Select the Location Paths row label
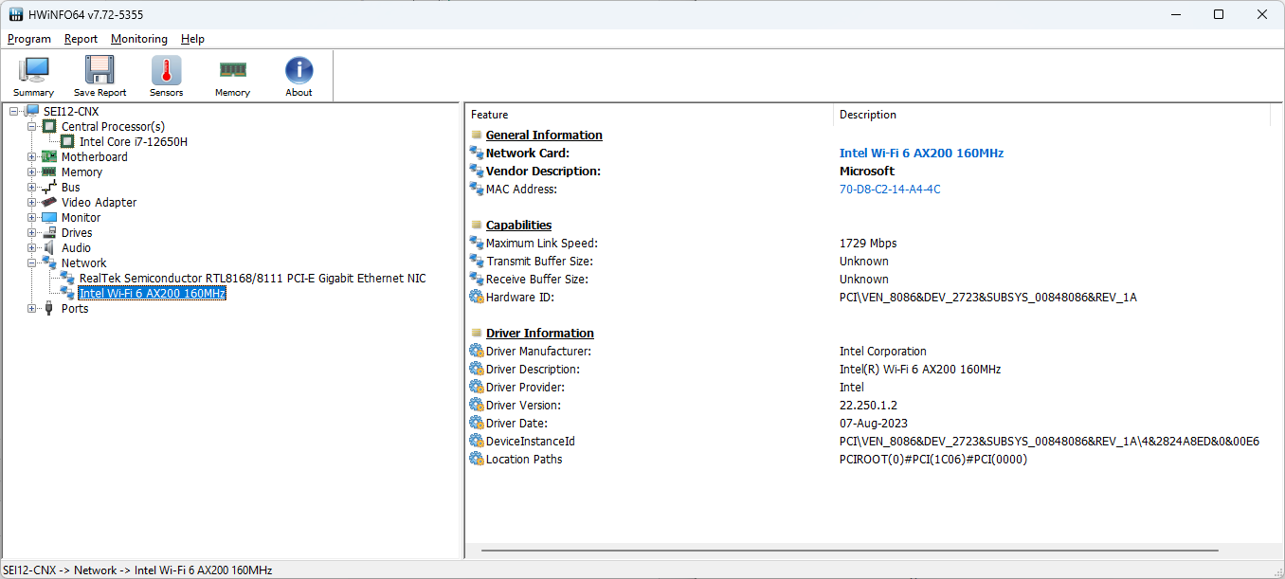 524,460
